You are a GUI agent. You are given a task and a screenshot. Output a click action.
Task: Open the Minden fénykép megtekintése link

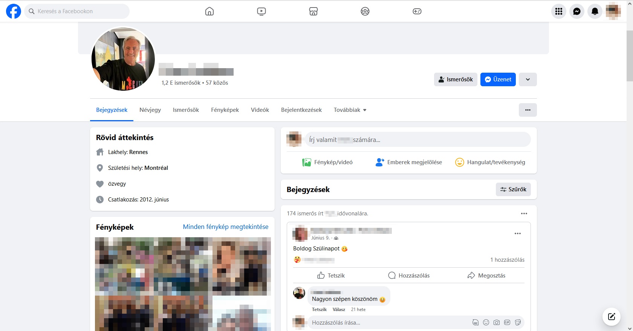(x=226, y=227)
